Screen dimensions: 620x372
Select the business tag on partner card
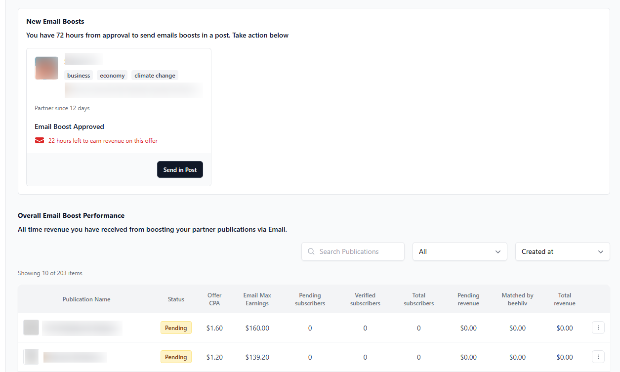coord(79,76)
